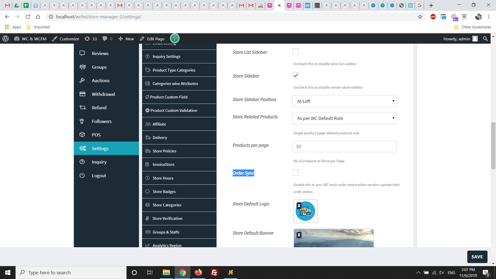Remove the Store Default Banner image
Screen dimensions: 496x279
click(x=299, y=235)
